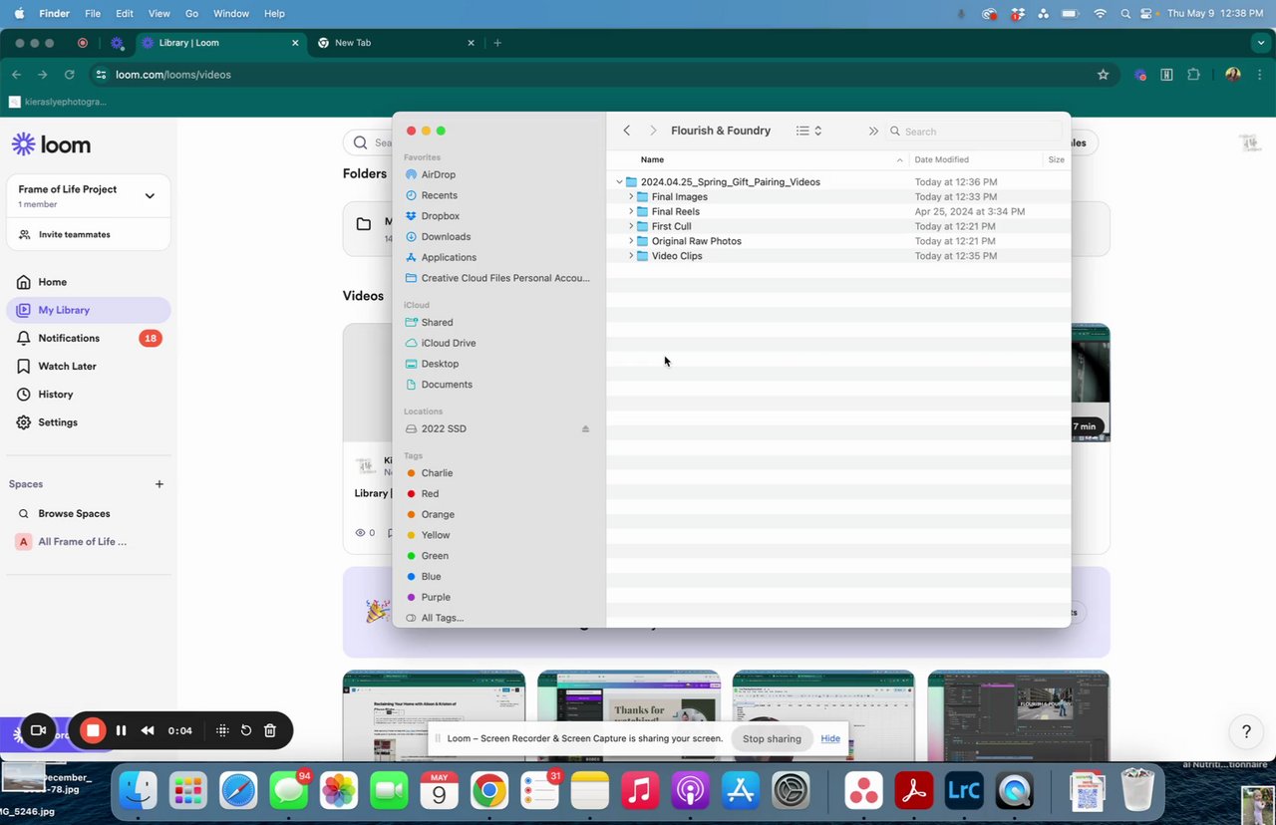The width and height of the screenshot is (1276, 825).
Task: Delete the Loom recording
Action: coord(270,730)
